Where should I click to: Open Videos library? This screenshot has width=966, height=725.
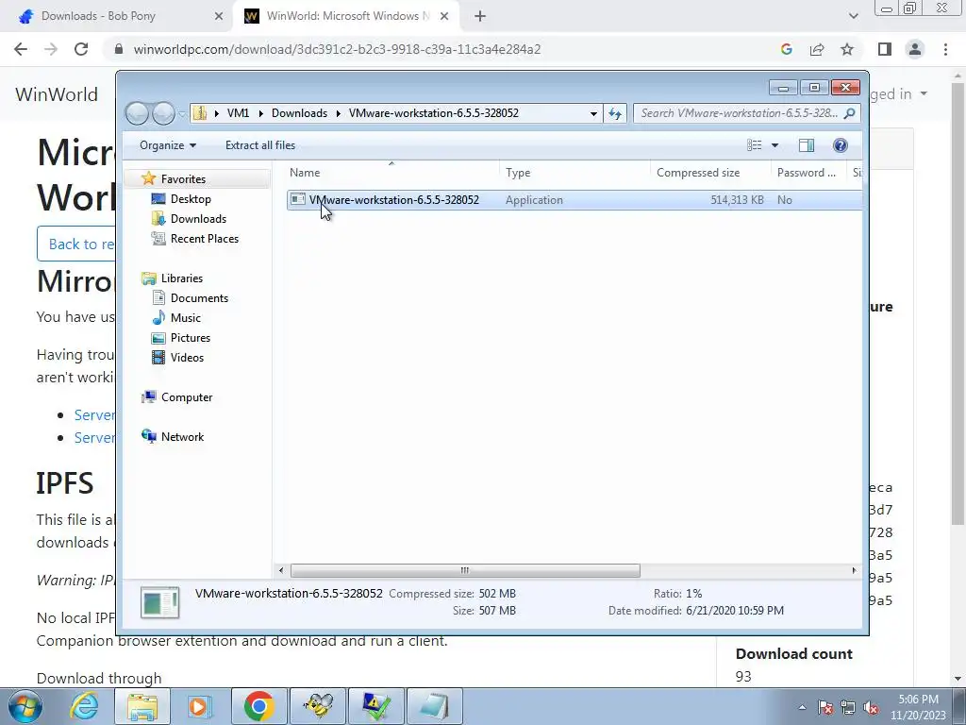tap(187, 358)
